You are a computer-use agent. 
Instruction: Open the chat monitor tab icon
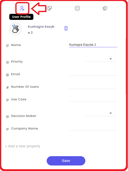[x=49, y=8]
